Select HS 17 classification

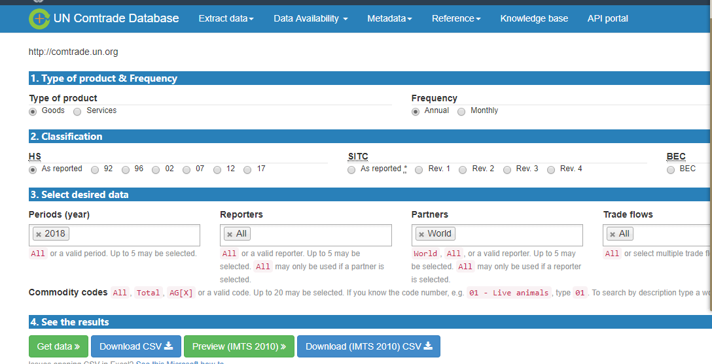pyautogui.click(x=247, y=170)
